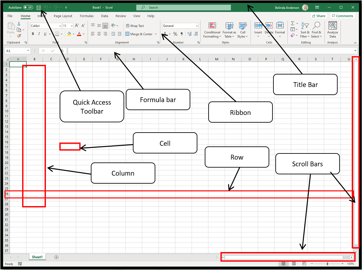
Task: Switch to the Page Layout tab
Action: (x=63, y=16)
